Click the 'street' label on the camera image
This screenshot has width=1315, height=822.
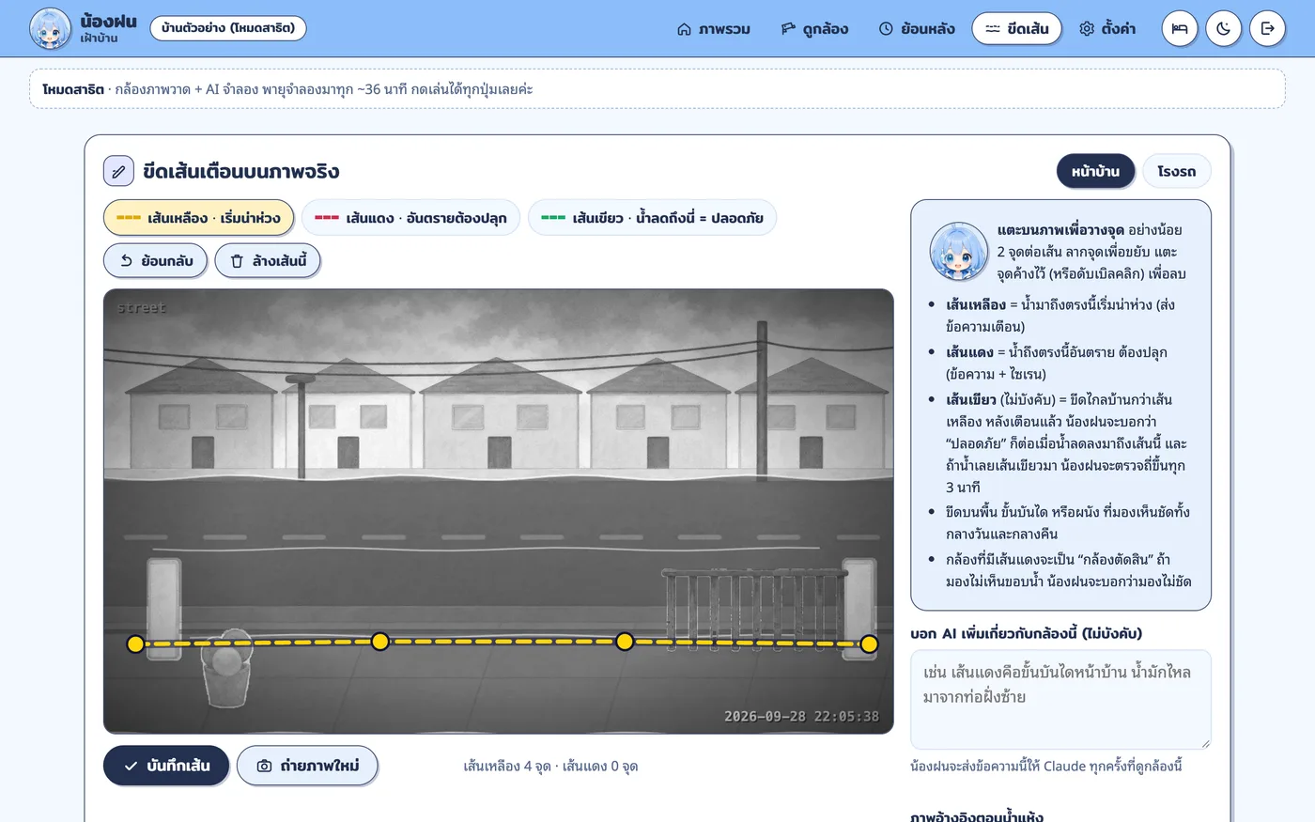pyautogui.click(x=141, y=308)
